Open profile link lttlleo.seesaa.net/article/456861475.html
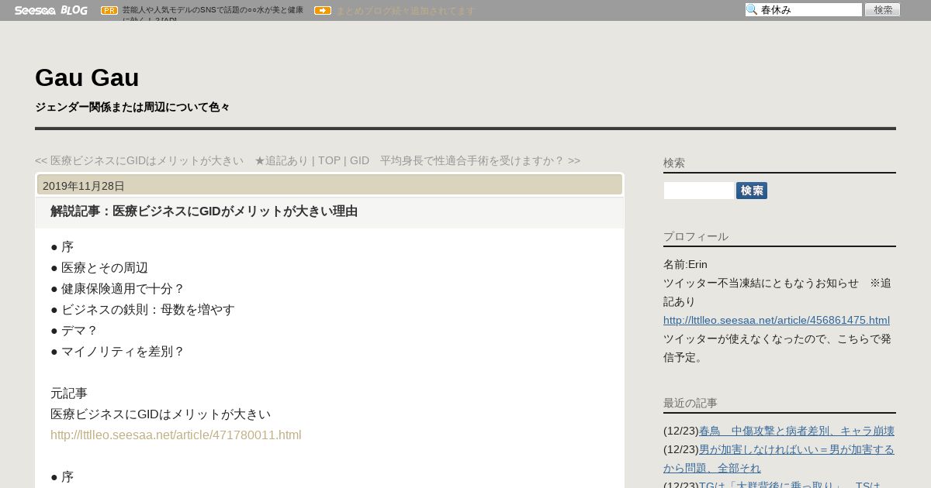This screenshot has width=931, height=488. 777,320
